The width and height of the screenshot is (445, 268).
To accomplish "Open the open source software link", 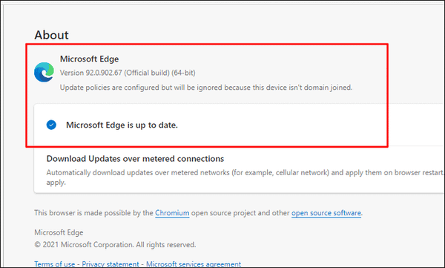I will pos(326,213).
